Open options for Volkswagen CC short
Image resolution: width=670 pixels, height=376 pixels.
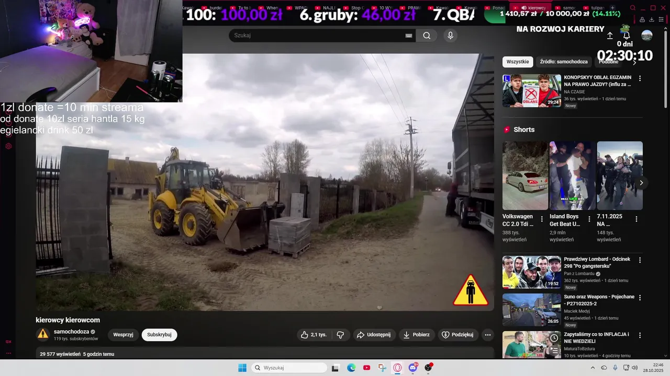[542, 219]
